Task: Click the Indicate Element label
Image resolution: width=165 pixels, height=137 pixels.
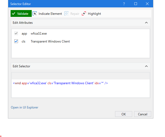Action: pos(50,14)
